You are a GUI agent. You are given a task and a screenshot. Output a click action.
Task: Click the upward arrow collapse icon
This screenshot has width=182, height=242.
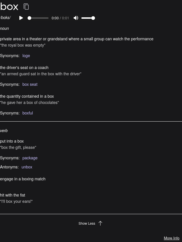pos(100,223)
